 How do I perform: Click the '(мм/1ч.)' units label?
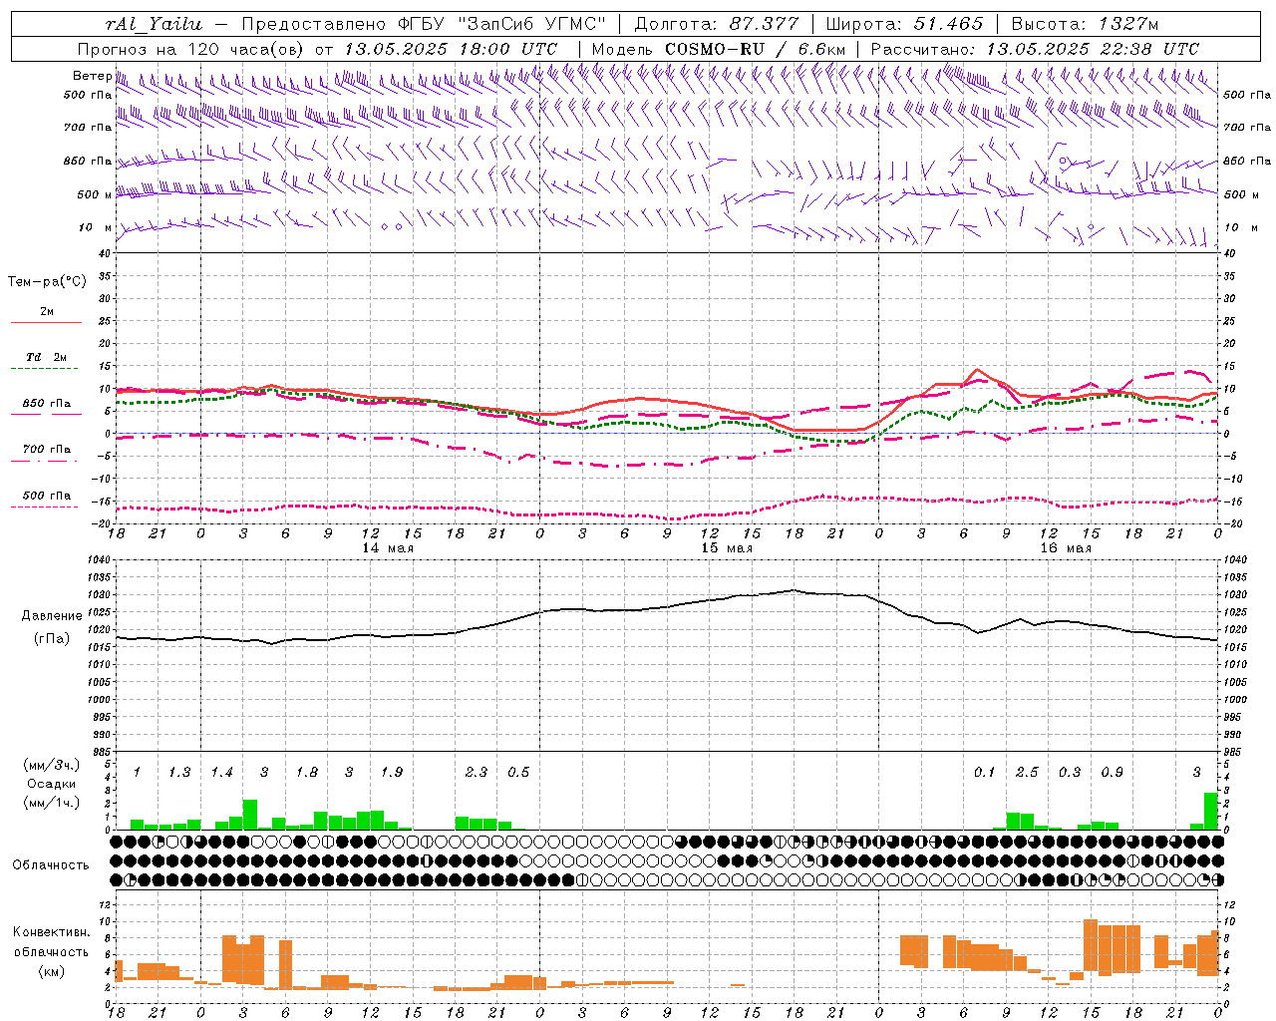51,803
